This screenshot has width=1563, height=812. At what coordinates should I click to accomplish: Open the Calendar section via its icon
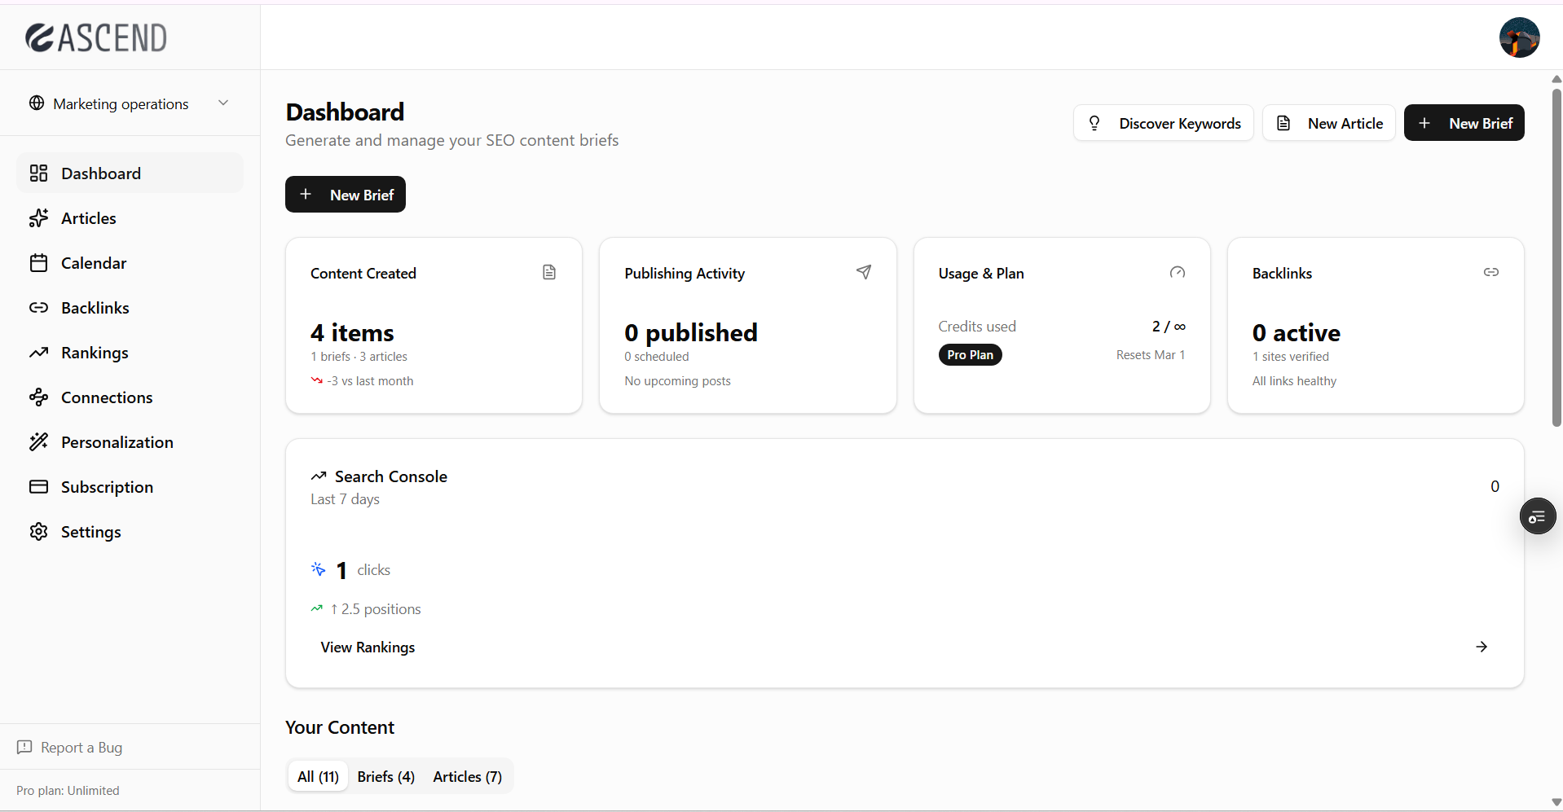tap(39, 263)
